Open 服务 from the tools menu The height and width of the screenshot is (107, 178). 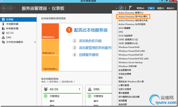(121, 78)
